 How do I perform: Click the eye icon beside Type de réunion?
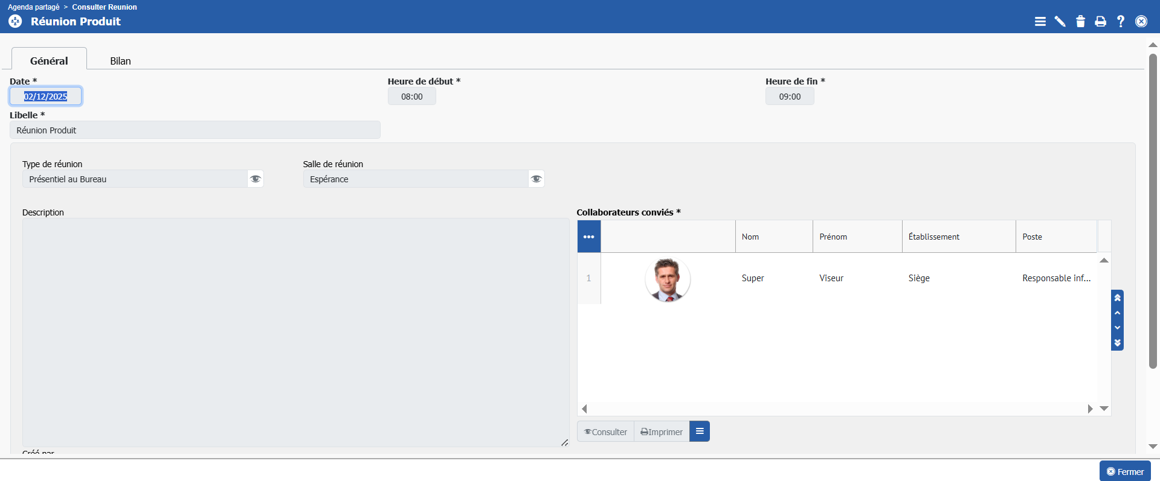(256, 179)
